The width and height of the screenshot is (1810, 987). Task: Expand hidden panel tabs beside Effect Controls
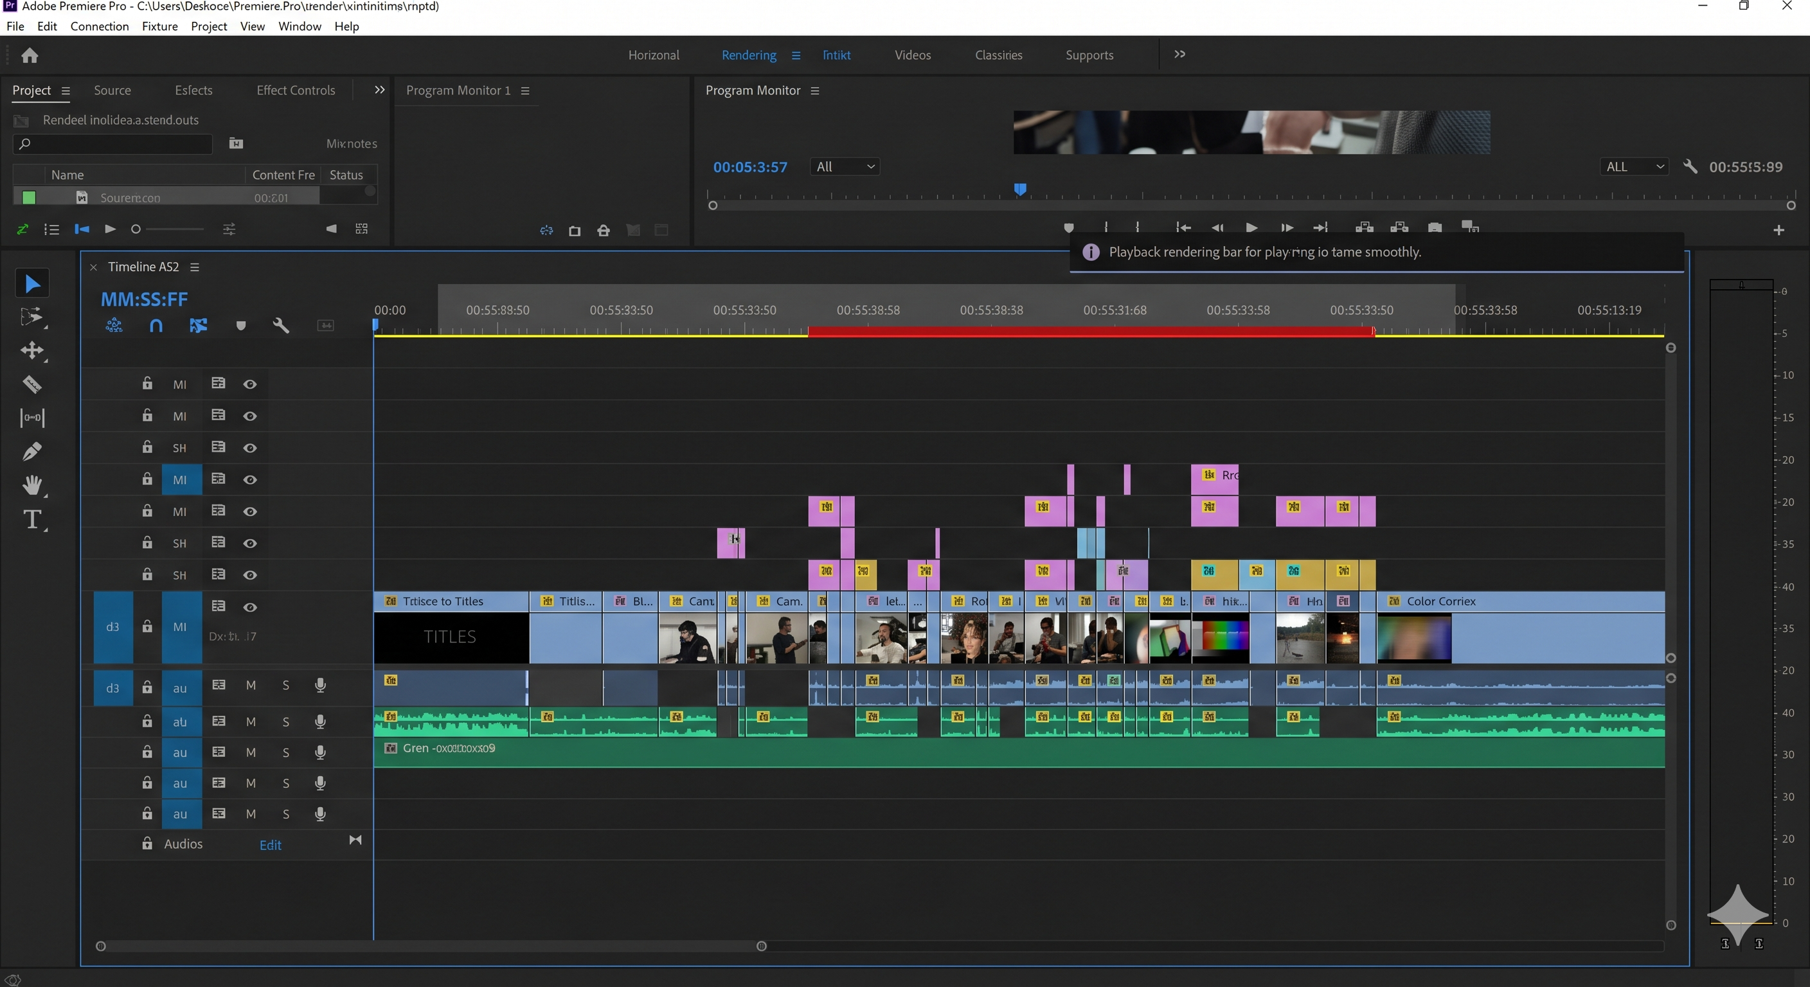click(x=379, y=90)
